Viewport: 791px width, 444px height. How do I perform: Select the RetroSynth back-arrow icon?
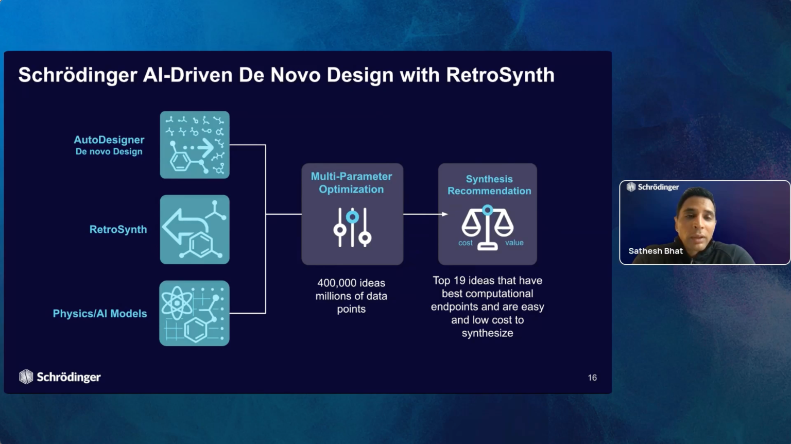pos(195,230)
